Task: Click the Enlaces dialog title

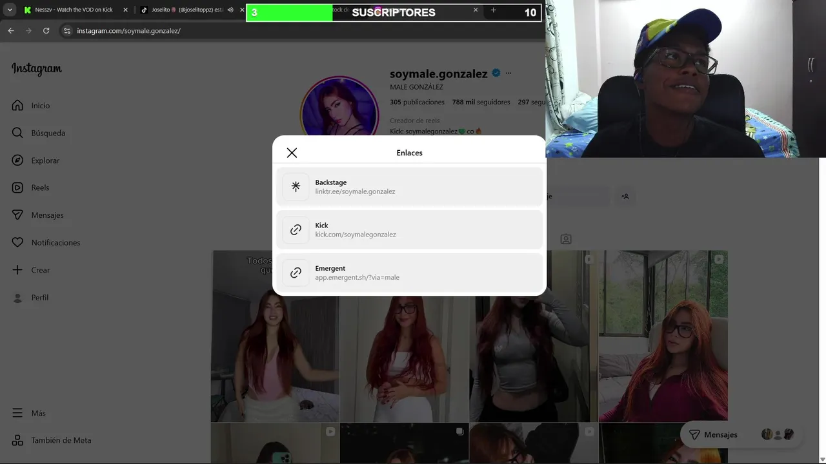Action: click(x=409, y=153)
